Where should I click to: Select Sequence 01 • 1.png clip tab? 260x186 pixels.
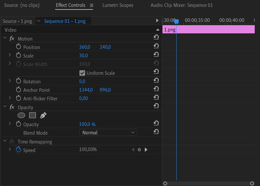[65, 21]
